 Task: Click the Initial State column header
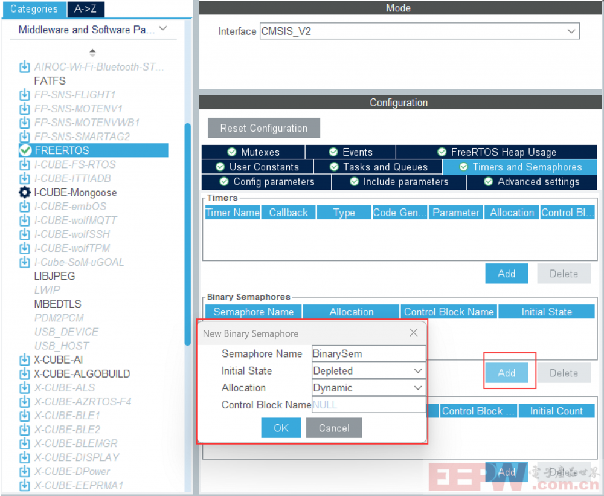(x=547, y=311)
